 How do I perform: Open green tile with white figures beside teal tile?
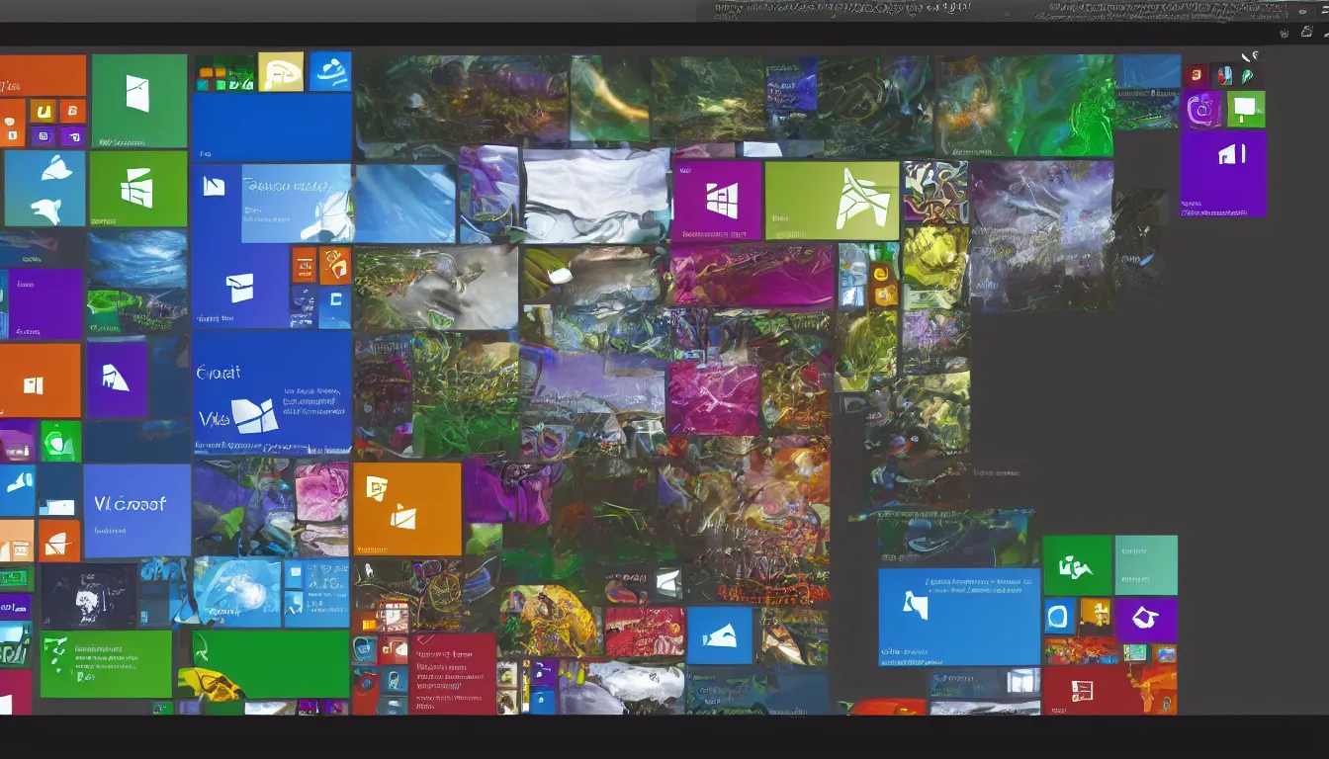click(x=1077, y=565)
